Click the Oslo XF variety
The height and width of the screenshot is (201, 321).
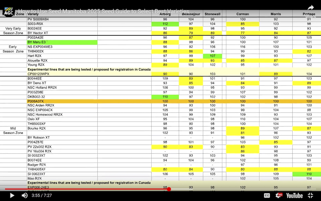pyautogui.click(x=34, y=119)
